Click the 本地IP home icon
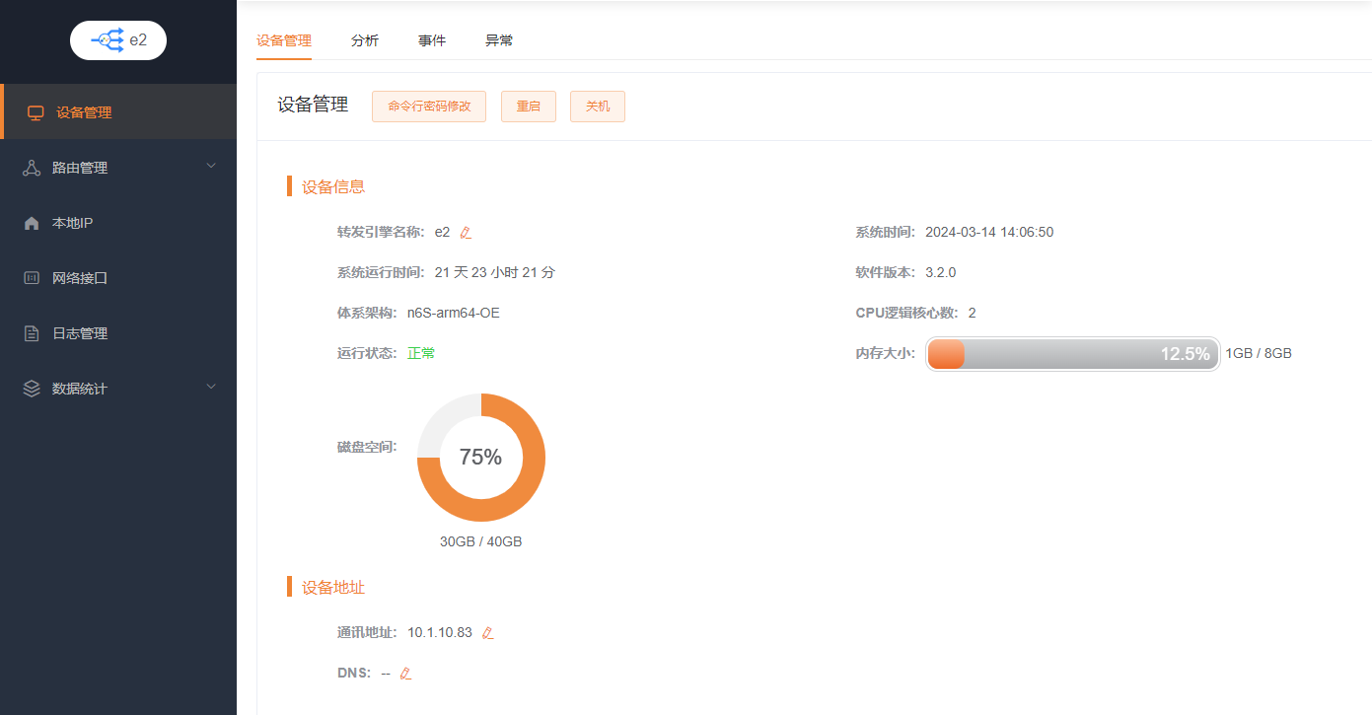This screenshot has width=1372, height=715. (x=32, y=222)
